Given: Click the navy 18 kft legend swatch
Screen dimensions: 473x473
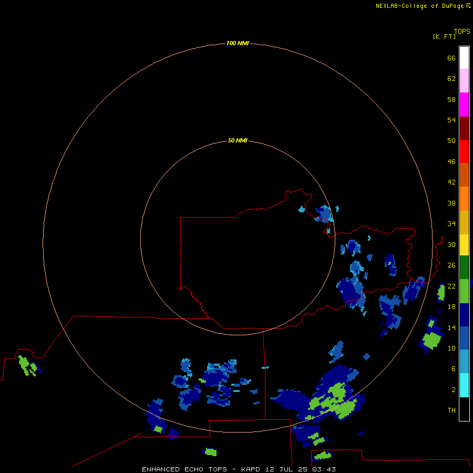Looking at the screenshot, I should point(464,315).
